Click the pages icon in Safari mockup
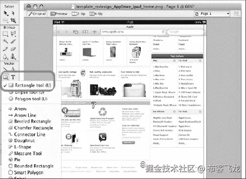The image size is (246, 179). pos(76,32)
